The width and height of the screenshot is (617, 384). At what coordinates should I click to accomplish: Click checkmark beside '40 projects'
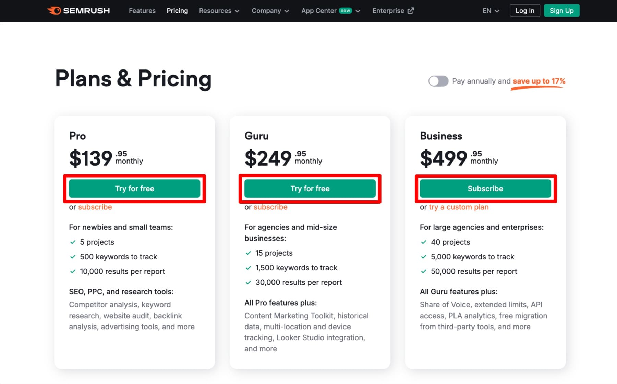(x=424, y=242)
